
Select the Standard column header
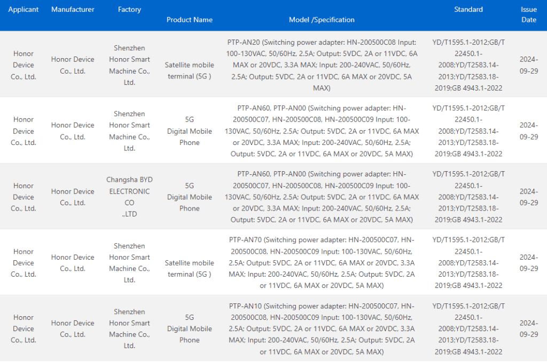click(468, 10)
